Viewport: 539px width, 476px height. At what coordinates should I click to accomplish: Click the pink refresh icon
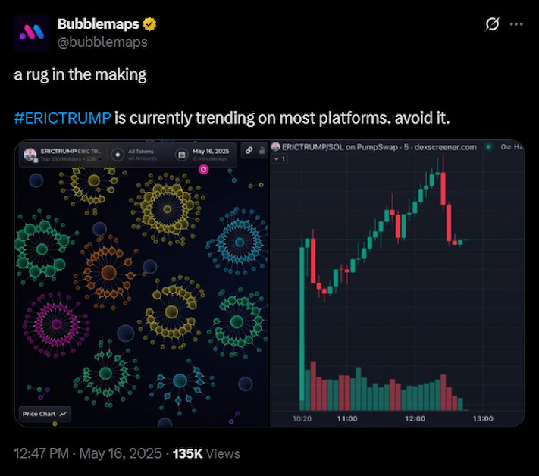tap(203, 169)
